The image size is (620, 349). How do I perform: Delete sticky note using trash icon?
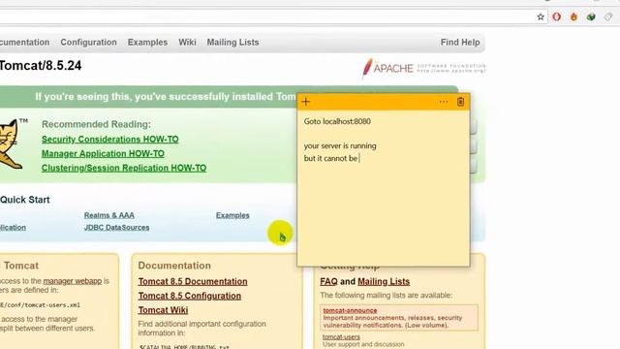(461, 102)
